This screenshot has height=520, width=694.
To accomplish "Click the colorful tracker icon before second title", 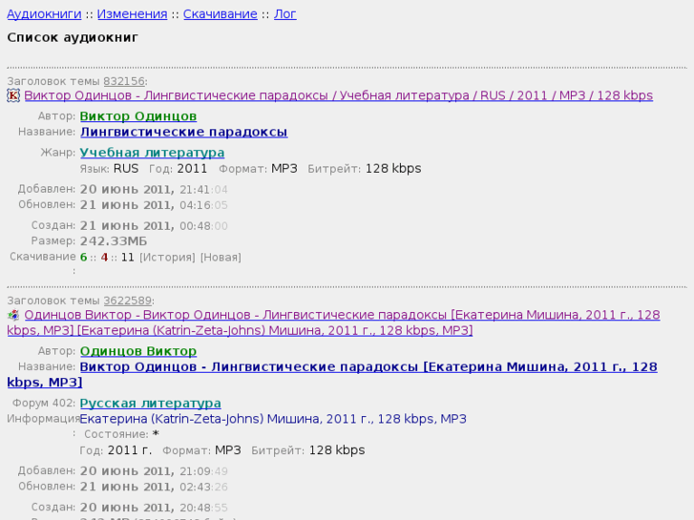I will [13, 315].
